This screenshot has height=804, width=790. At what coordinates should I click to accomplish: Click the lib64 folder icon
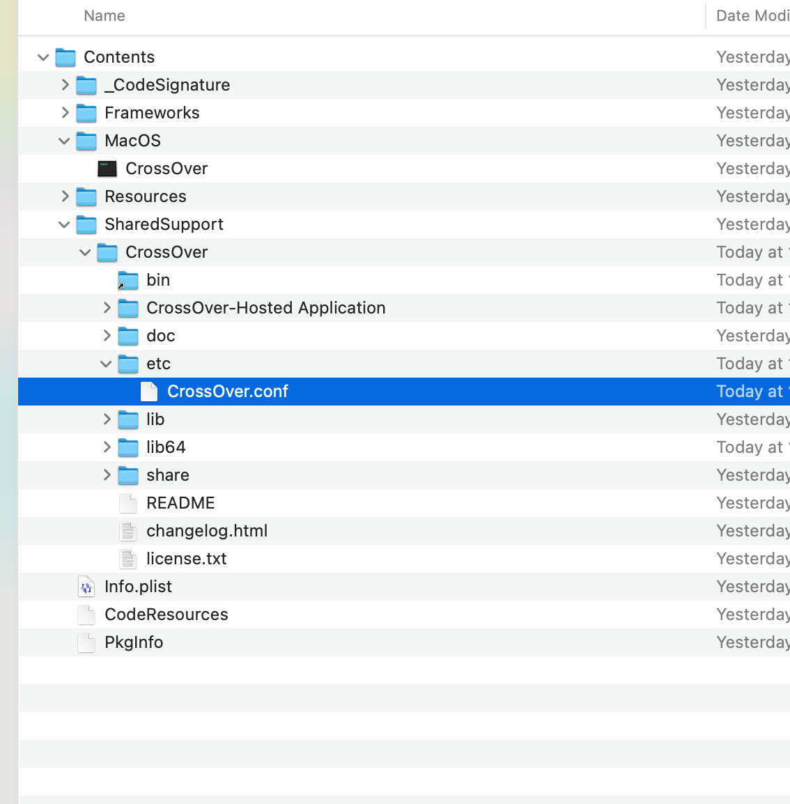pos(128,447)
